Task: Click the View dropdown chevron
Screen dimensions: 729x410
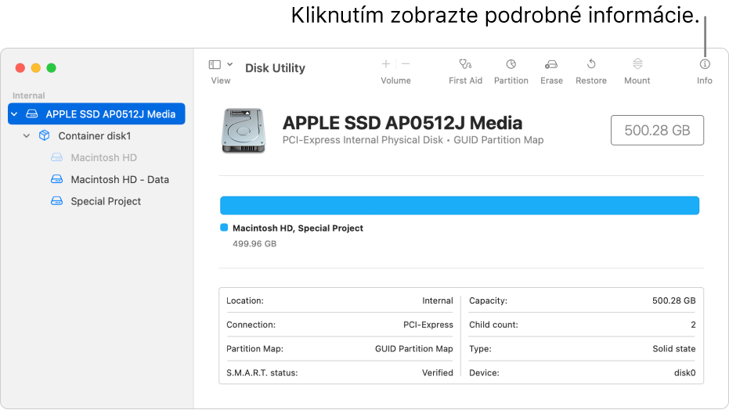Action: tap(229, 64)
